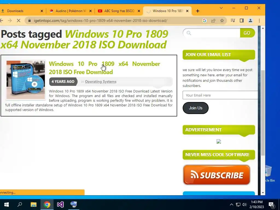The width and height of the screenshot is (280, 210).
Task: Go back in browser history
Action: click(1, 21)
